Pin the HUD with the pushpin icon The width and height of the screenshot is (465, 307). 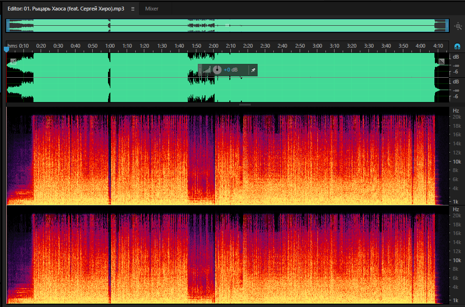pyautogui.click(x=253, y=70)
